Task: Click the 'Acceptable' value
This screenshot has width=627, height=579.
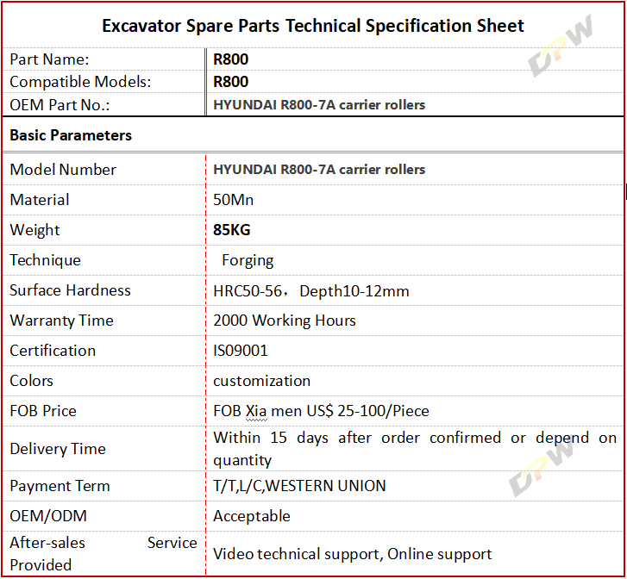Action: tap(252, 516)
